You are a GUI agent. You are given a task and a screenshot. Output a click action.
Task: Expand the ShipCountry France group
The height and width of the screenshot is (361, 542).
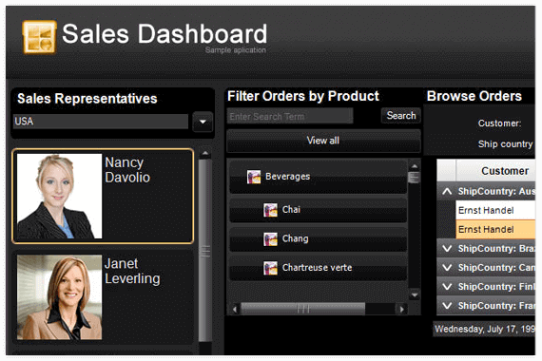(447, 305)
